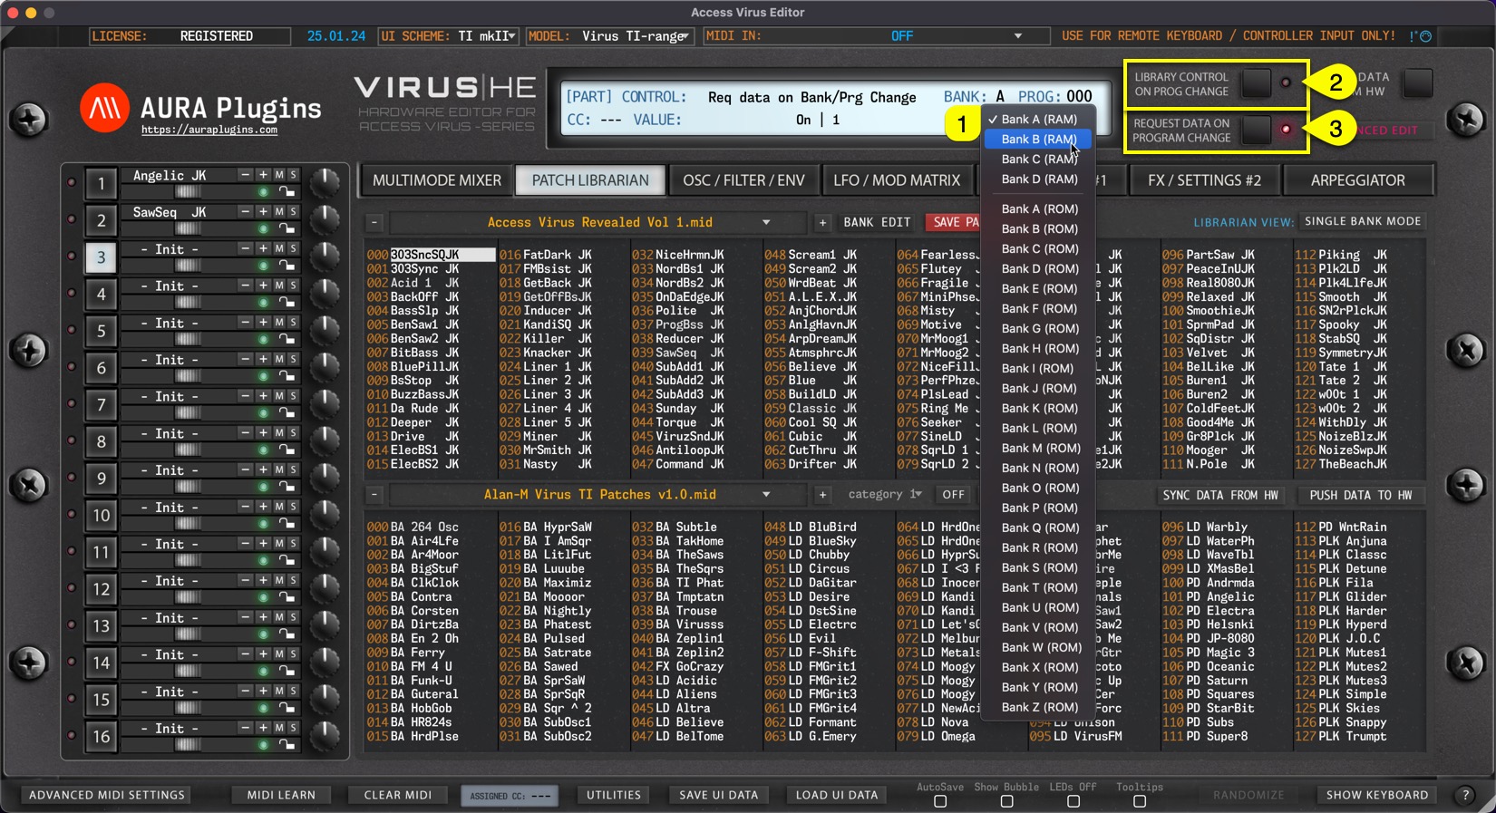Open the AURA Plugins website link
The height and width of the screenshot is (813, 1496).
pos(209,131)
